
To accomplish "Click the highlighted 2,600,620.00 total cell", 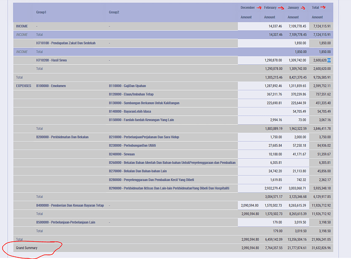I will click(321, 60).
